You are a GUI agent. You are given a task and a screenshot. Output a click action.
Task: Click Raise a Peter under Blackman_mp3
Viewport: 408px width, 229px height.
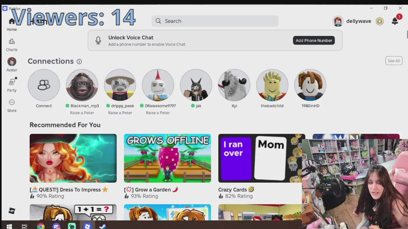coord(82,113)
